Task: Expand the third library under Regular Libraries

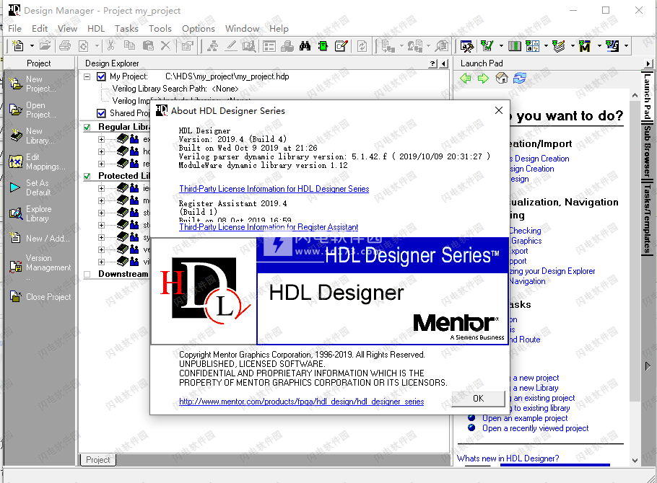Action: 101,164
